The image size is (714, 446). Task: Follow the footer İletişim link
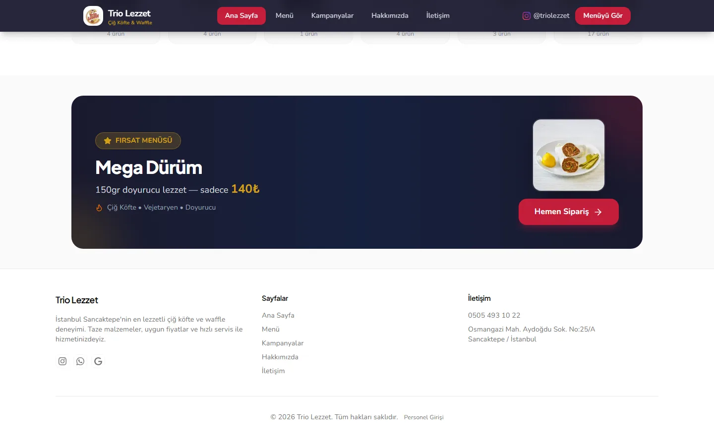coord(273,371)
